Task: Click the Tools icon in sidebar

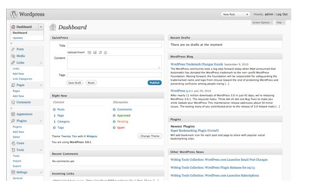Action: (13, 150)
